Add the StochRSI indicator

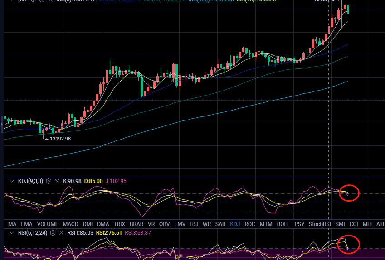tap(320, 224)
